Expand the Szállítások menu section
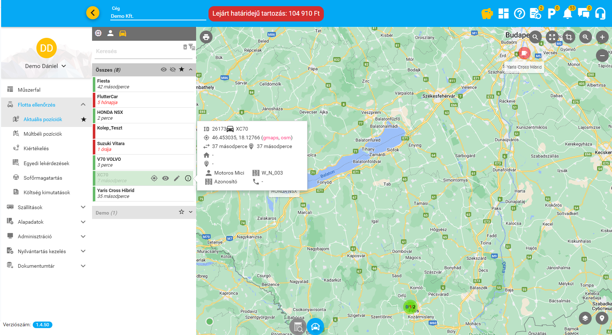The height and width of the screenshot is (335, 612). [x=83, y=207]
